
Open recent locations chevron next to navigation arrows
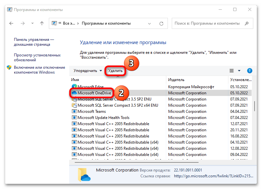[32, 23]
